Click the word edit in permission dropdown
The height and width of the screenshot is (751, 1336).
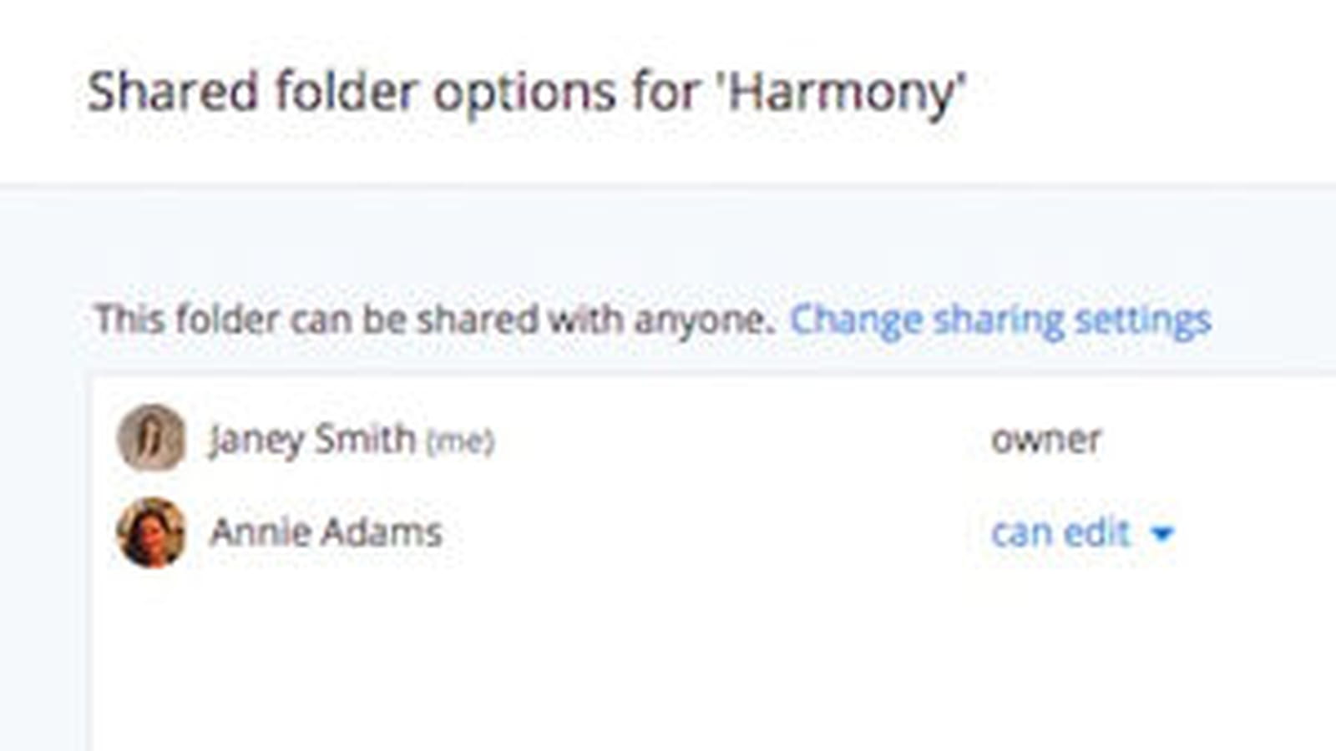click(x=1098, y=532)
